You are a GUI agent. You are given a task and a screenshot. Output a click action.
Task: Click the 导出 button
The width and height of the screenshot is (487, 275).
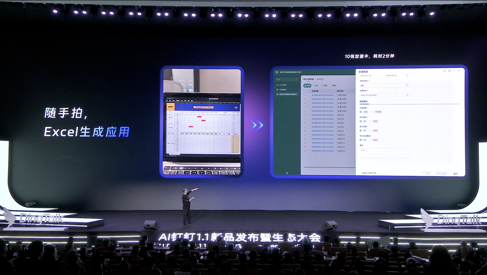coord(325,85)
